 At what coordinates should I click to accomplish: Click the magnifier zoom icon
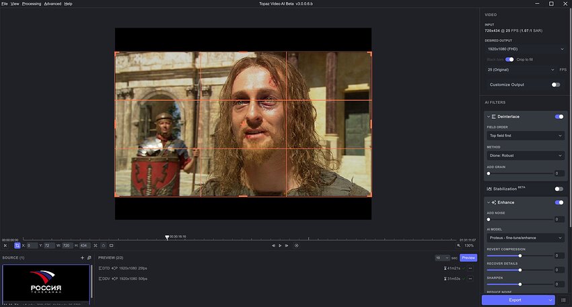point(458,245)
